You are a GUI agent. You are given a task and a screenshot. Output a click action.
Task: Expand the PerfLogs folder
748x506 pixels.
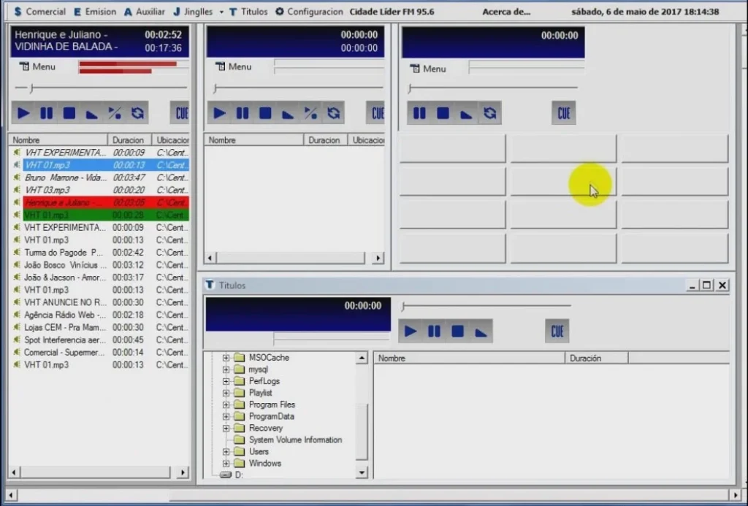226,381
